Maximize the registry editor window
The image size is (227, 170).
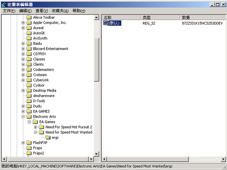point(218,5)
